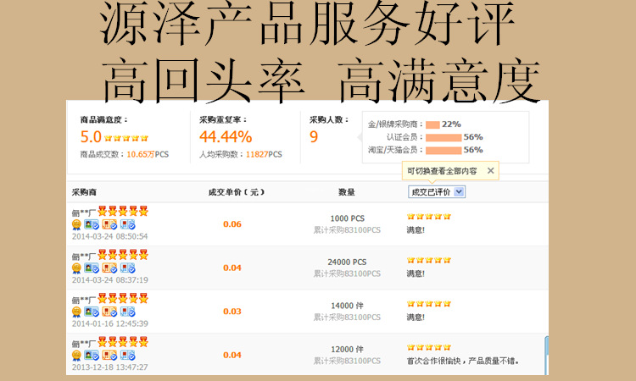The image size is (636, 381).
Task: Click the gold medal icon in the 2013-12-18 row
Action: click(x=76, y=356)
